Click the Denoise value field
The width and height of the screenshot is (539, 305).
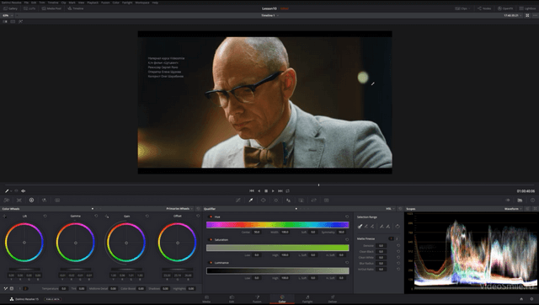pos(381,245)
